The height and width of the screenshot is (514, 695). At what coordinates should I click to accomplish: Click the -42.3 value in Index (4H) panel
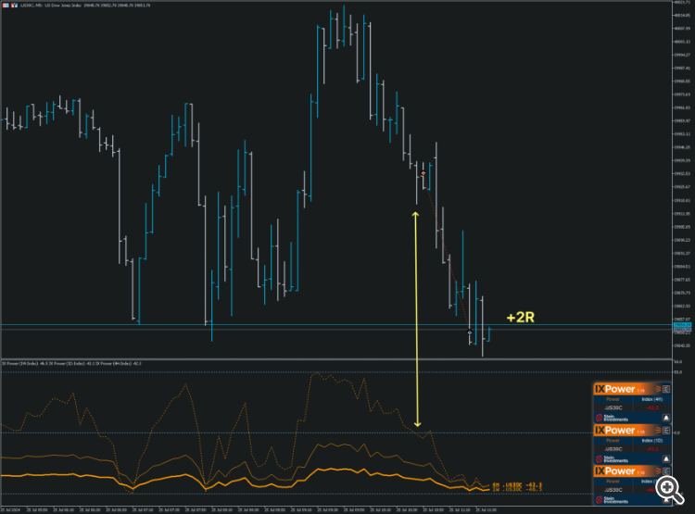tap(652, 407)
